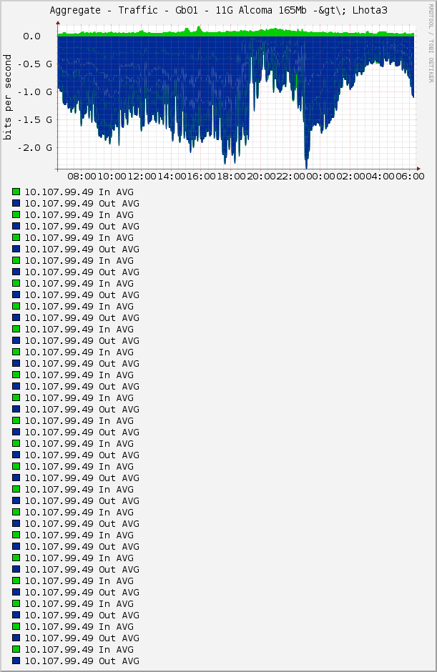Image resolution: width=437 pixels, height=672 pixels.
Task: Click the 0.0 y-axis value
Action: (31, 36)
